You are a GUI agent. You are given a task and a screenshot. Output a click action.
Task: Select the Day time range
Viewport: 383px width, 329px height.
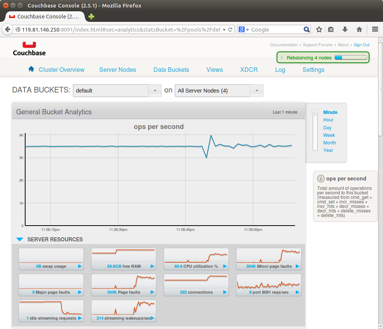pyautogui.click(x=327, y=127)
